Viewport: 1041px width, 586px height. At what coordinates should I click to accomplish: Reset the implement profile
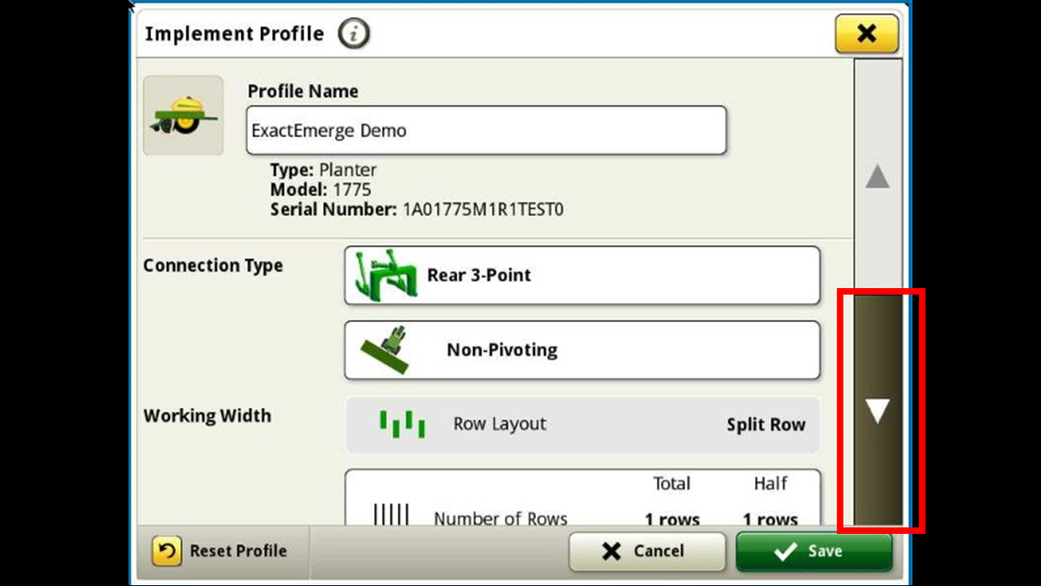click(x=220, y=551)
